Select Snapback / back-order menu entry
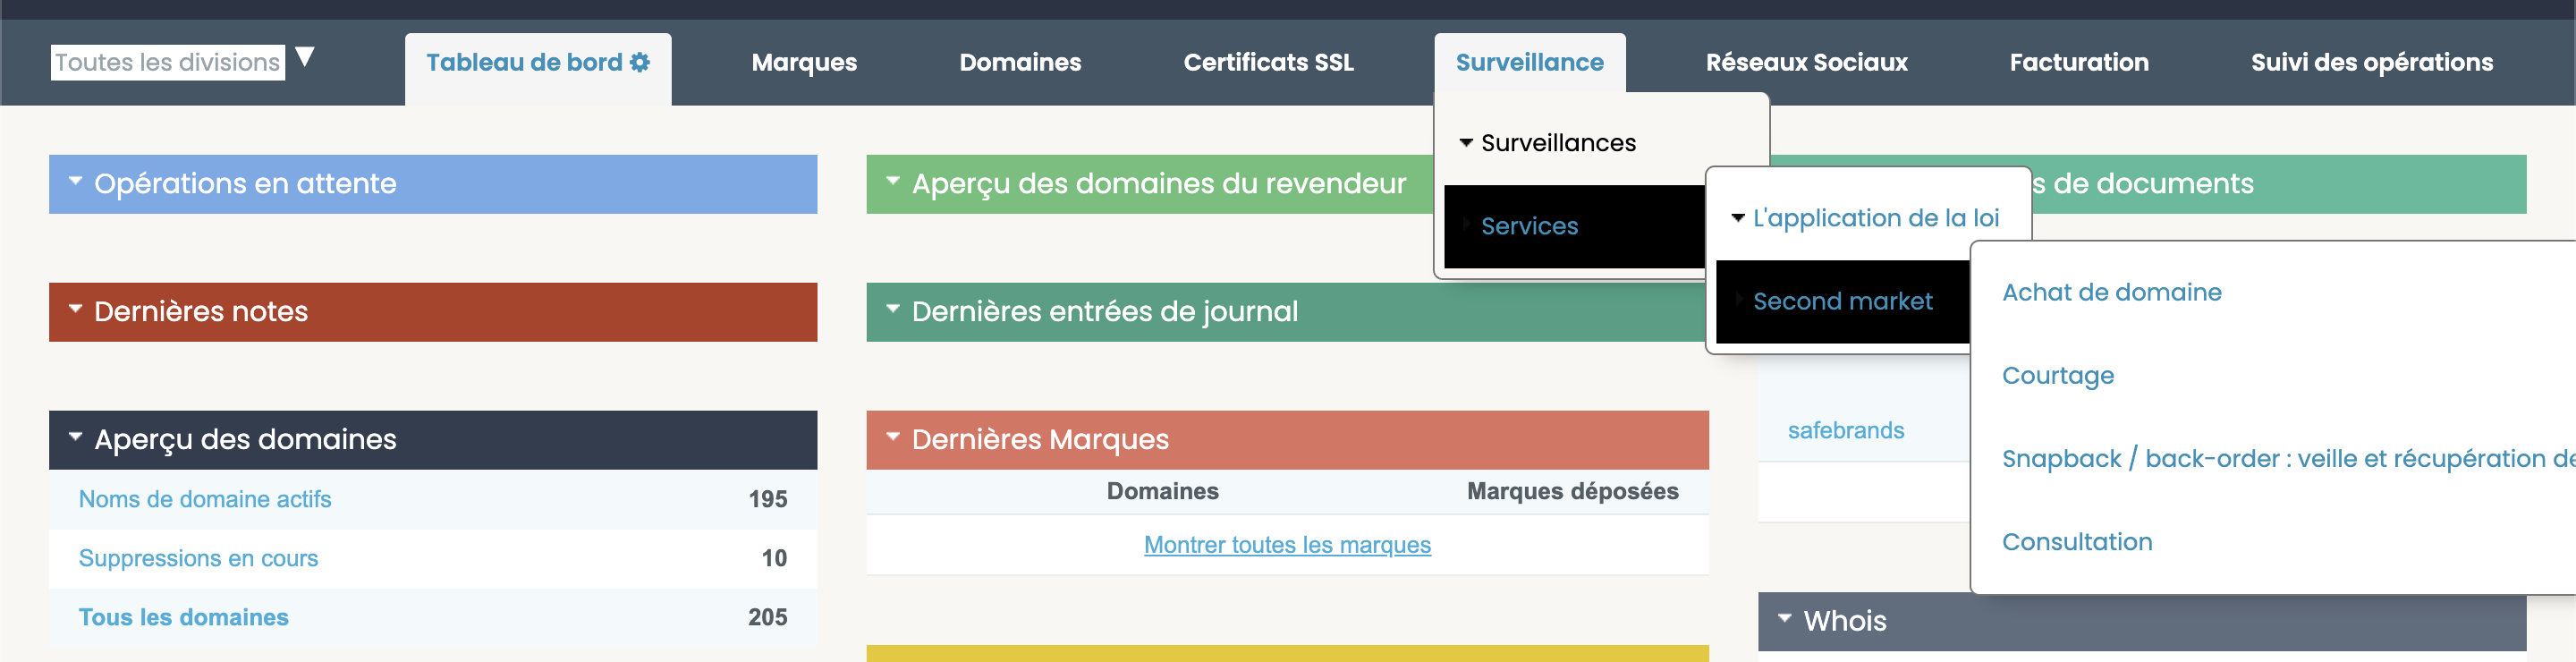Screen dimensions: 2576x662 pos(2288,458)
